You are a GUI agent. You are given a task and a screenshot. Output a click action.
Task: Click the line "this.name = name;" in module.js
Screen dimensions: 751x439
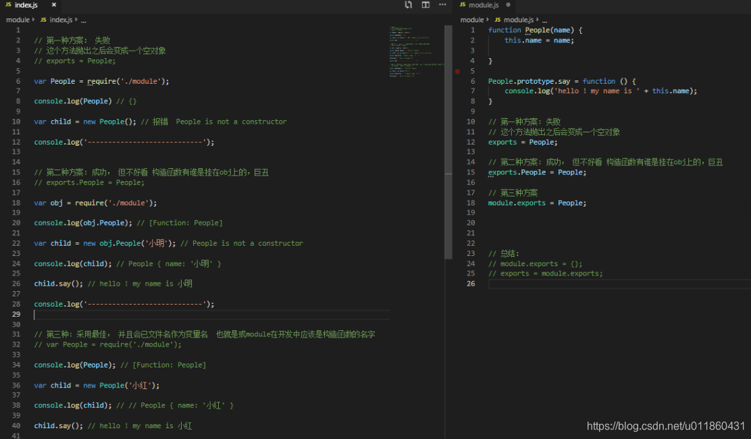(539, 41)
